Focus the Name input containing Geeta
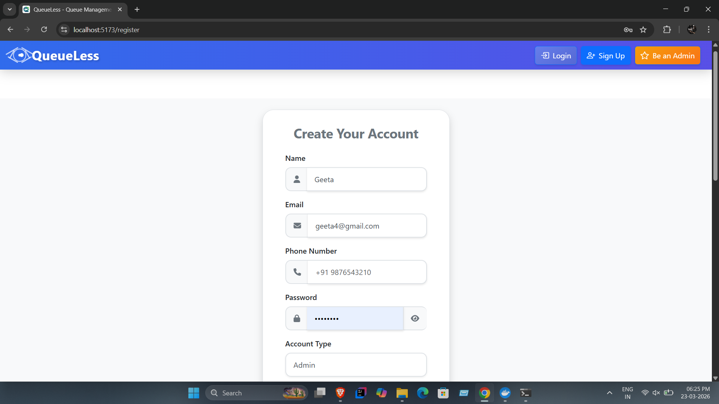Image resolution: width=719 pixels, height=404 pixels. [366, 180]
